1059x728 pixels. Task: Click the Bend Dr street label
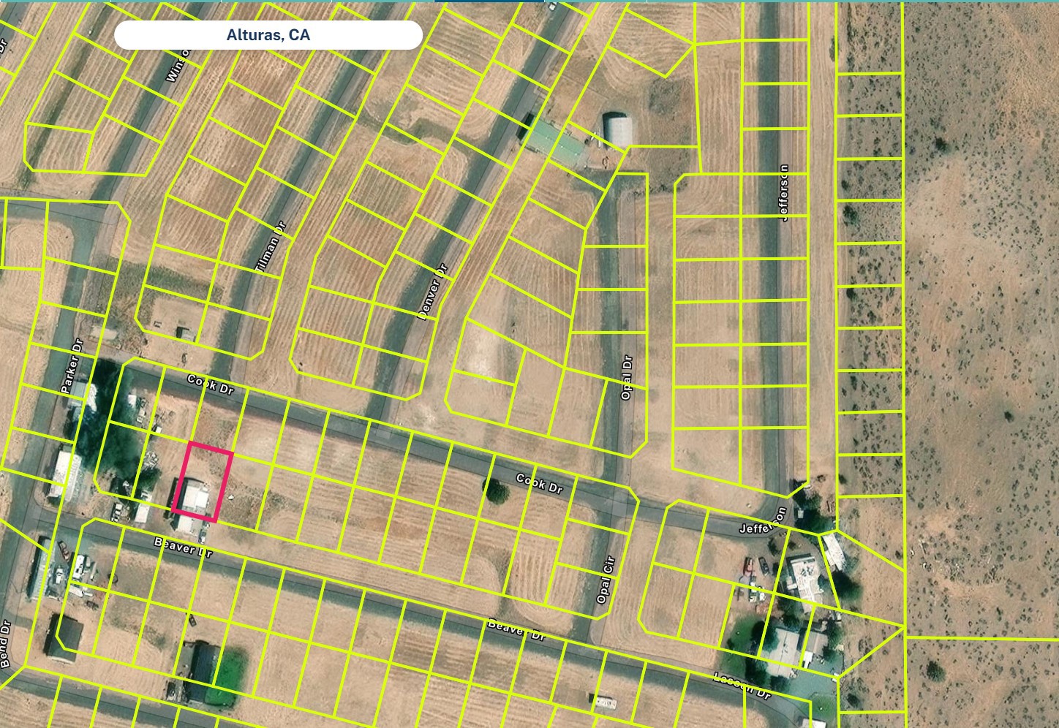coord(5,645)
